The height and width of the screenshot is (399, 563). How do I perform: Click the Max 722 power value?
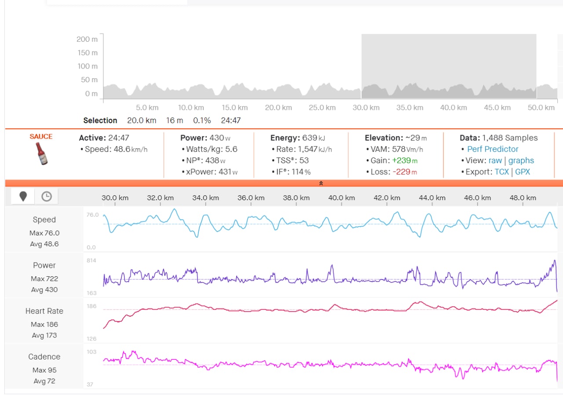(44, 278)
